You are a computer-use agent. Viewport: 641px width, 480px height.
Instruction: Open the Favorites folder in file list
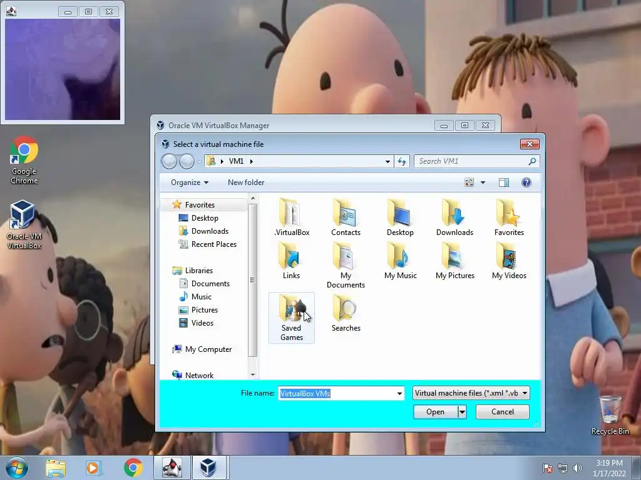click(x=509, y=217)
